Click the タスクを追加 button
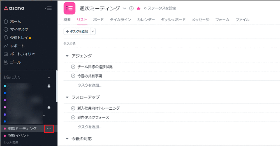The height and width of the screenshot is (146, 280). point(77,31)
